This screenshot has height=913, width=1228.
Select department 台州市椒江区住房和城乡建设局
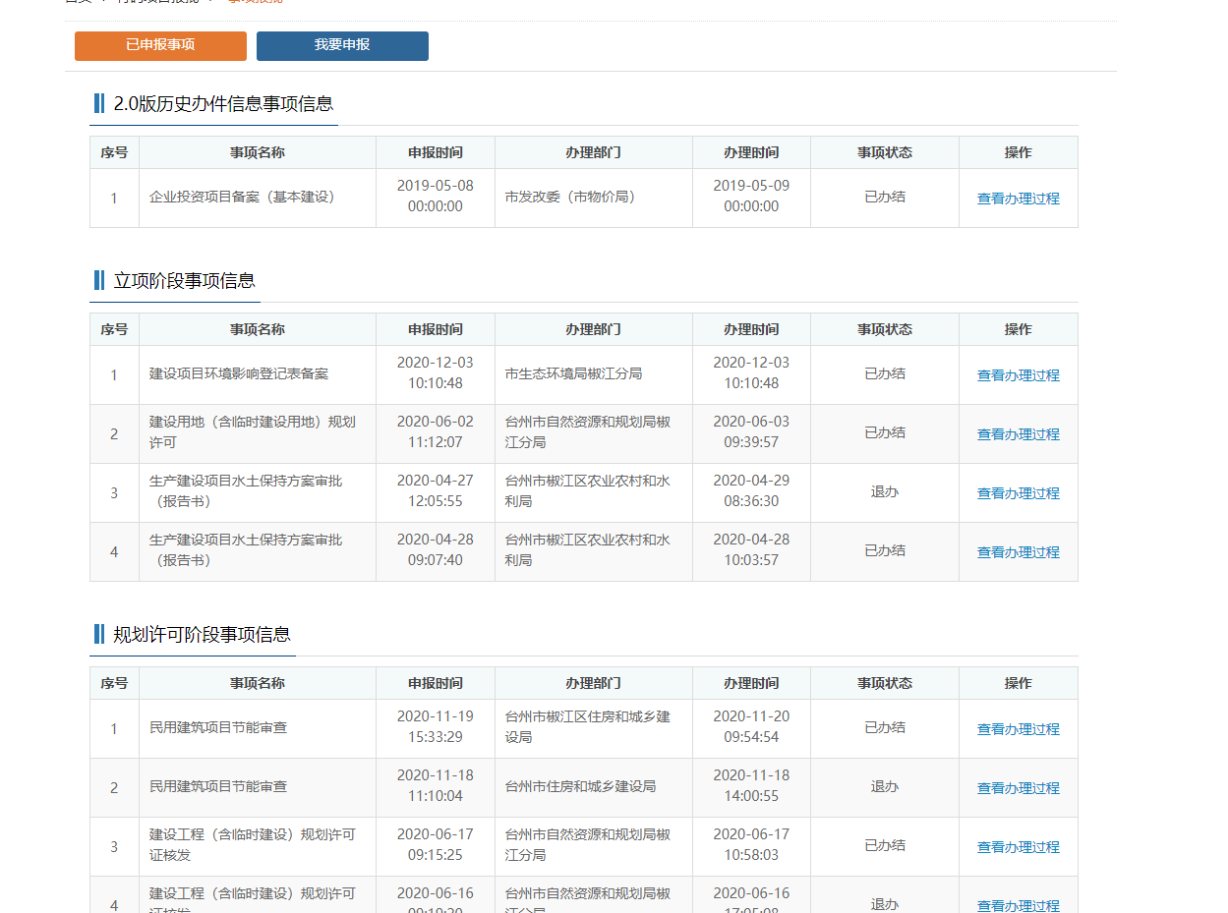[x=588, y=726]
